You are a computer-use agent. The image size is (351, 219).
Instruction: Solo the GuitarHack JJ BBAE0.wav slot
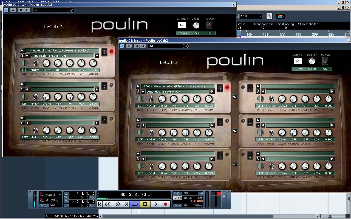pos(138,92)
